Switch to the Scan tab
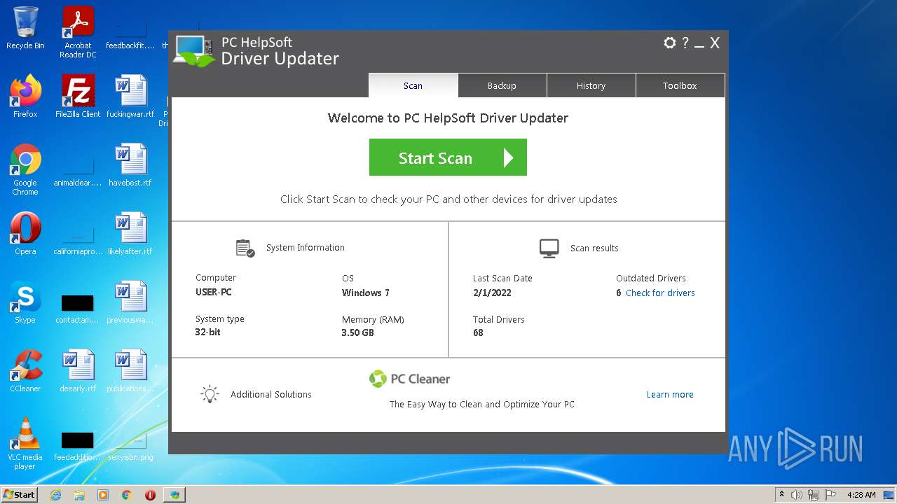Image resolution: width=897 pixels, height=504 pixels. [x=413, y=85]
